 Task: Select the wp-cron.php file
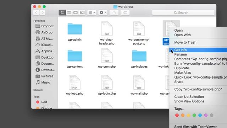pyautogui.click(x=107, y=55)
